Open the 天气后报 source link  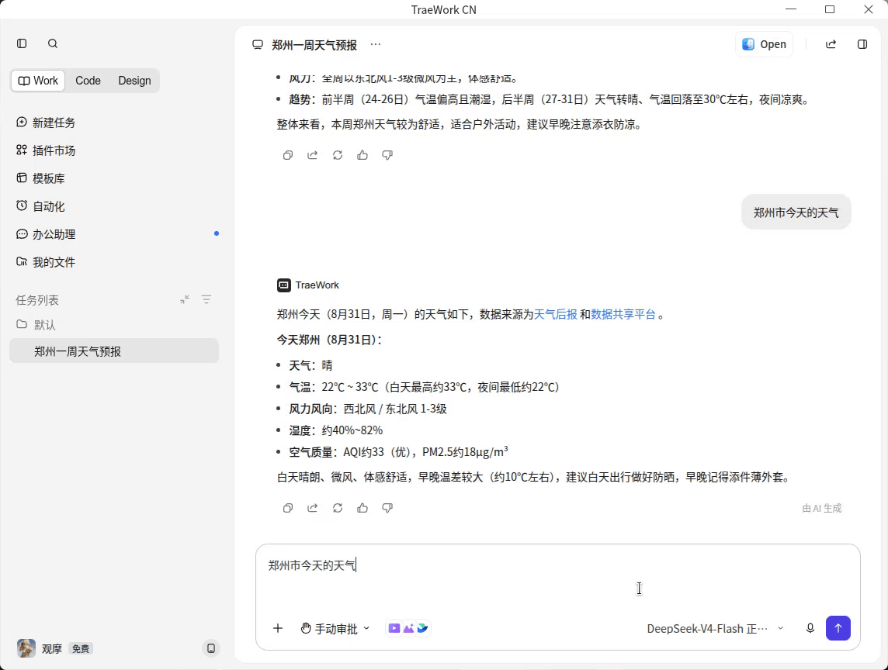click(x=556, y=315)
